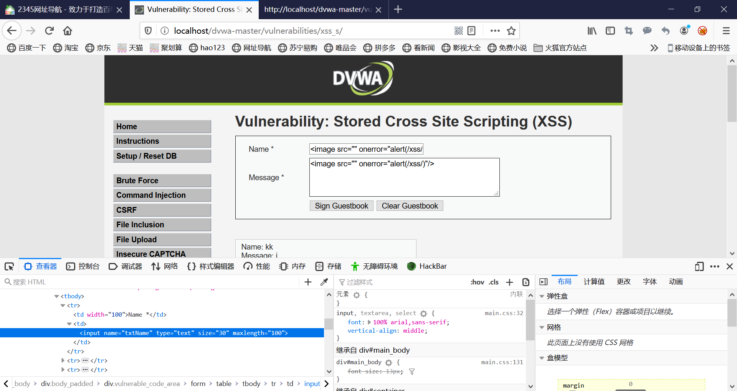
Task: Open the Brute Force page
Action: (162, 181)
